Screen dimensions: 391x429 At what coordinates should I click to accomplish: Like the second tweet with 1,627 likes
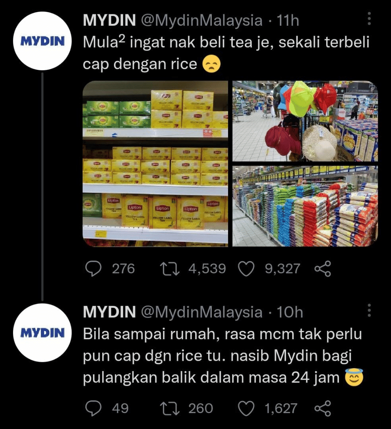(x=246, y=408)
